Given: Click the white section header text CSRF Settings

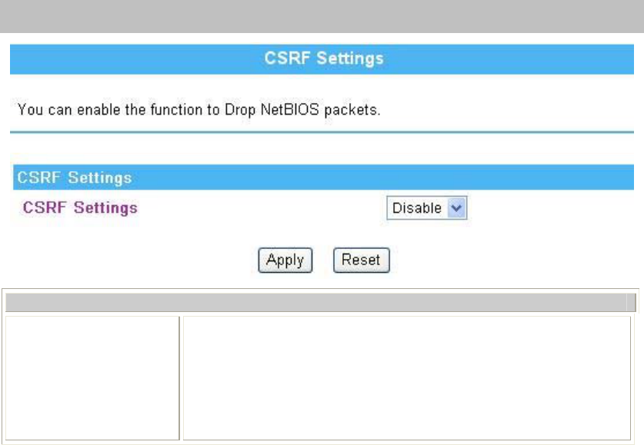Looking at the screenshot, I should point(75,178).
